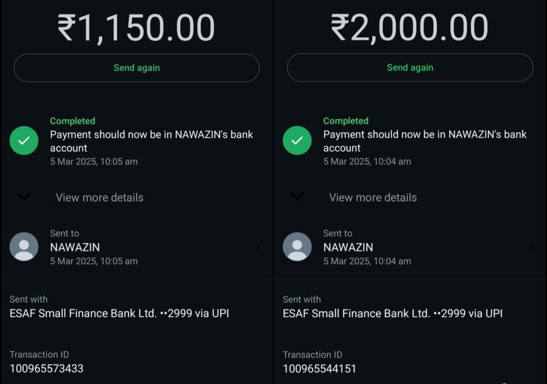The image size is (547, 384).
Task: Open NAWAZIN avatar on the 10:05 am payment
Action: tap(24, 247)
